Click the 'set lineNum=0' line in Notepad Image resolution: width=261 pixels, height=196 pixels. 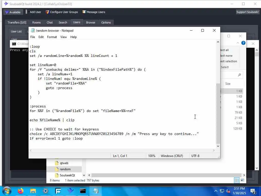(x=43, y=65)
